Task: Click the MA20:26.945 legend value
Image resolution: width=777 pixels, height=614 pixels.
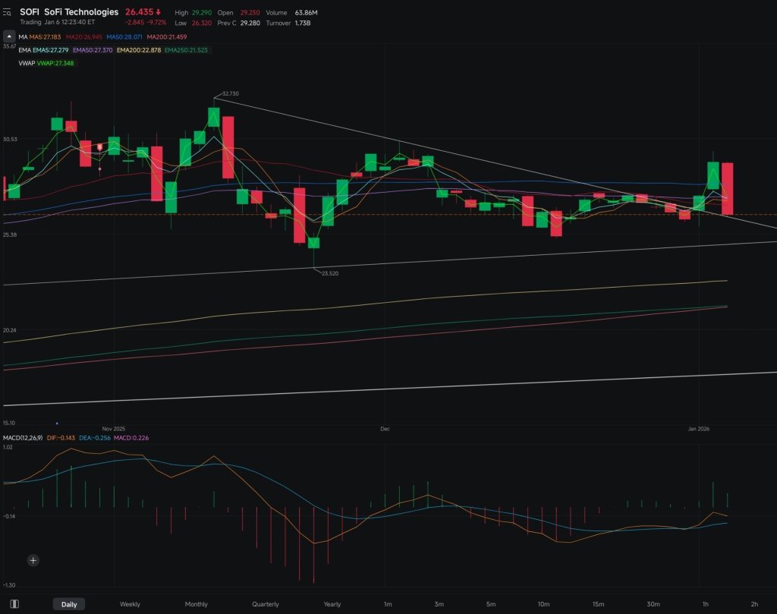Action: [83, 37]
